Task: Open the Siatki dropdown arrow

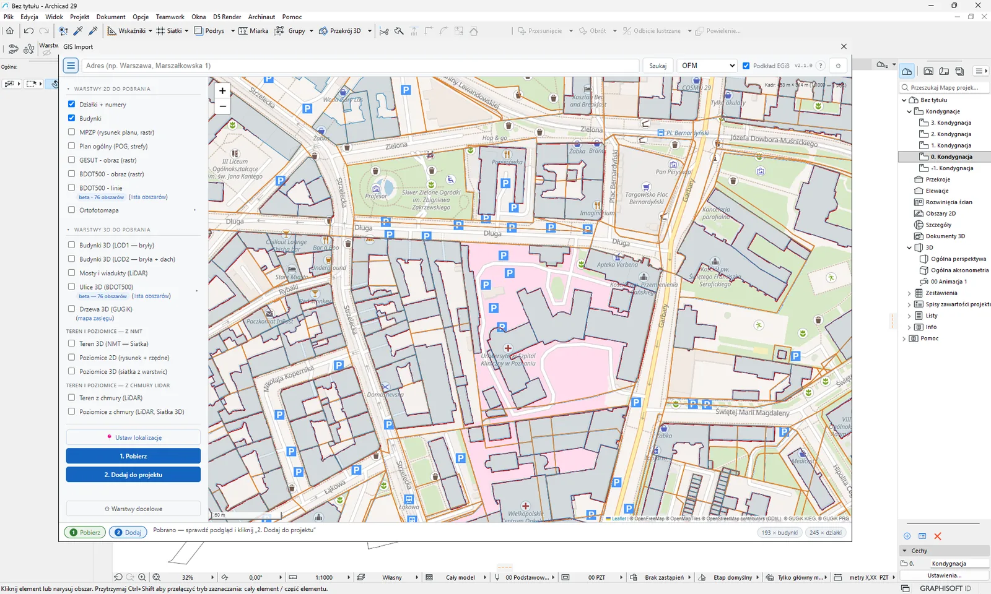Action: [x=186, y=31]
